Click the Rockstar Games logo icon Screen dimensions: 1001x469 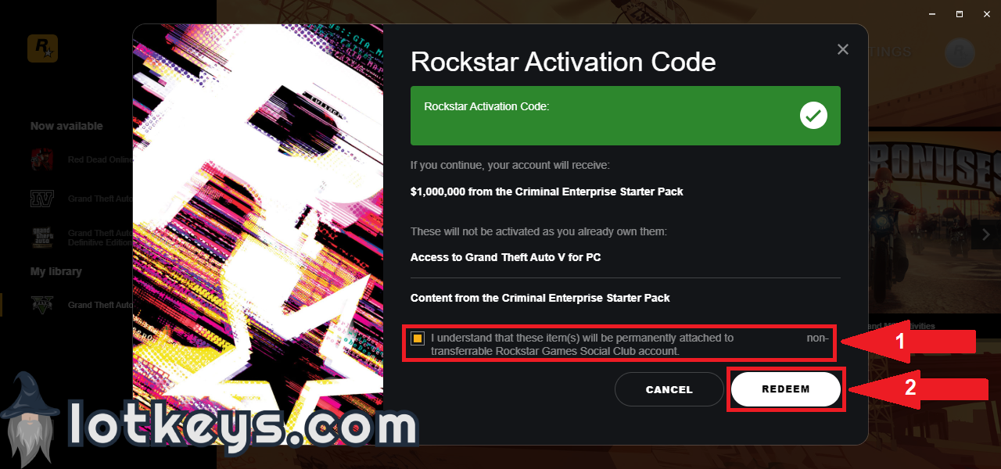[x=42, y=49]
